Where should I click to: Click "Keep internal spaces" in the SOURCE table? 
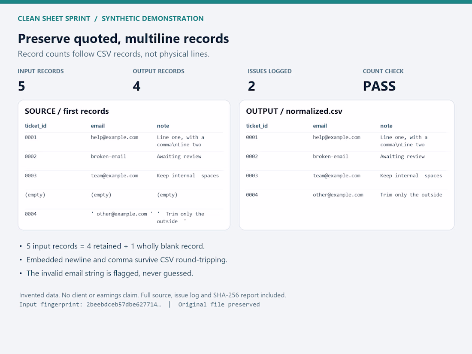tap(188, 176)
